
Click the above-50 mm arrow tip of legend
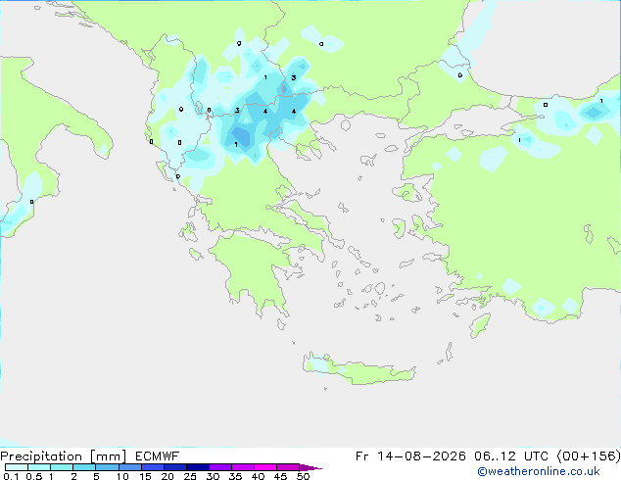(x=310, y=467)
